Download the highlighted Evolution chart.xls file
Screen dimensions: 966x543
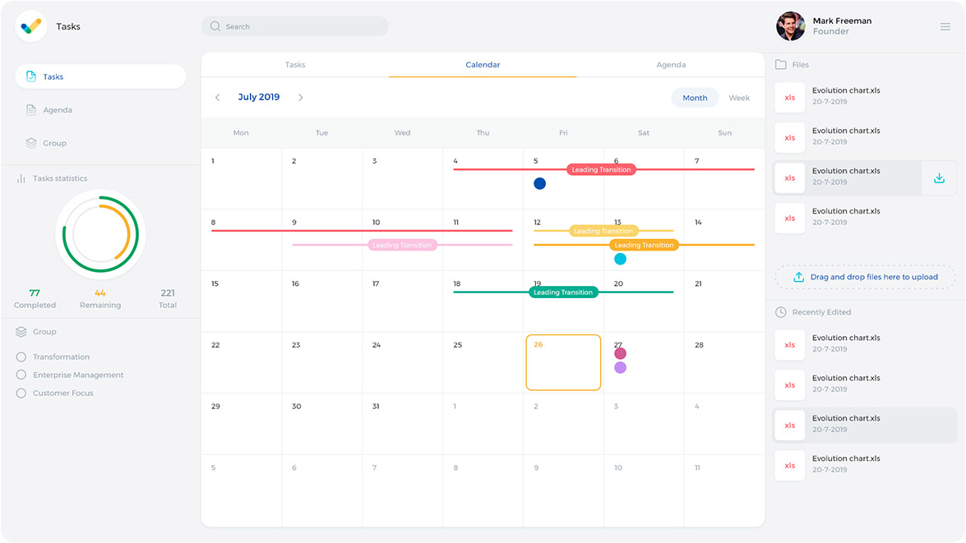(938, 177)
